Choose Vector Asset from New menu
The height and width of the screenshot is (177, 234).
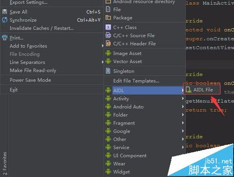[x=145, y=61]
